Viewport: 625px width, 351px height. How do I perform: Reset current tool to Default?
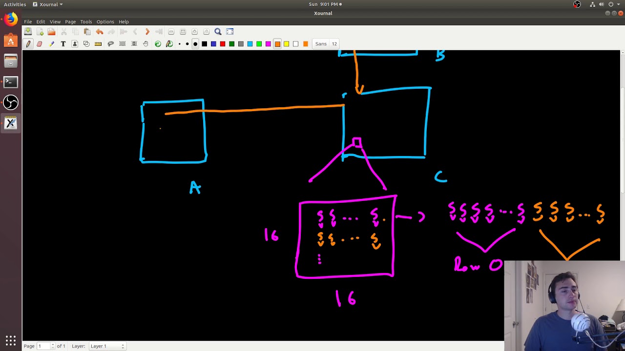(158, 44)
